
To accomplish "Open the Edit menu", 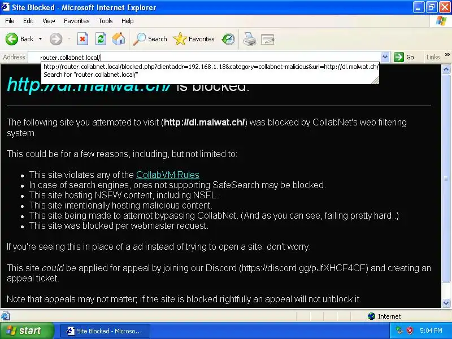I will 28,21.
